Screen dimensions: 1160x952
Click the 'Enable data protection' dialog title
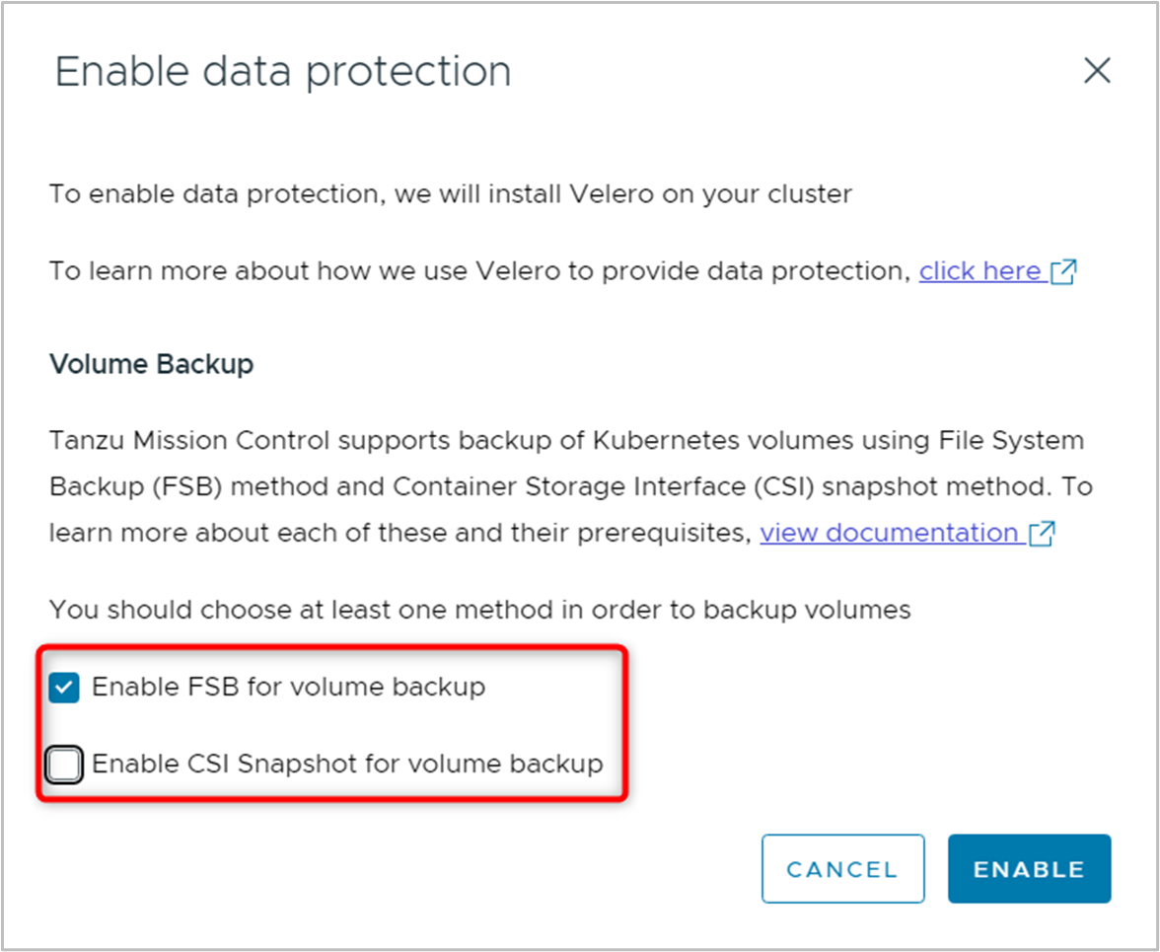tap(282, 72)
